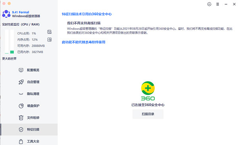238x145 pixels.
Task: Open the memory usage detail icon
Action: (x=50, y=40)
